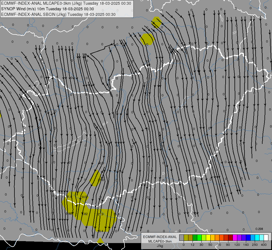The image size is (272, 250).
Task: Click the magenta legend swatch
Action: click(x=235, y=237)
